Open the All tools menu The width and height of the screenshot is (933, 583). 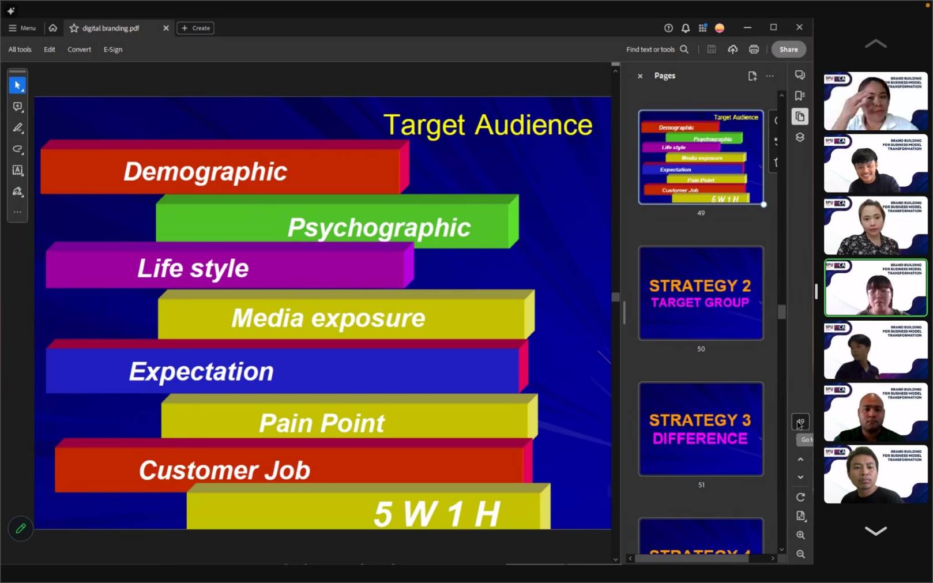click(20, 50)
